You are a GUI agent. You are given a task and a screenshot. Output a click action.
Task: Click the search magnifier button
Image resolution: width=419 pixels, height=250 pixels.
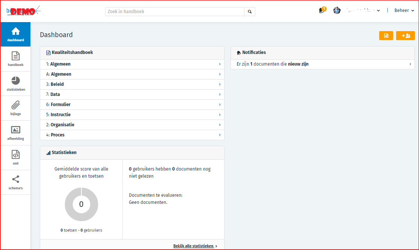click(250, 12)
